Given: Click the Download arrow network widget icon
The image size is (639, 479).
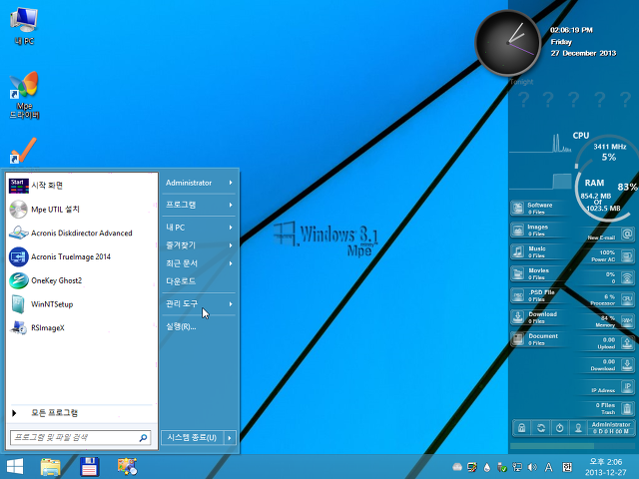Looking at the screenshot, I should (x=627, y=364).
